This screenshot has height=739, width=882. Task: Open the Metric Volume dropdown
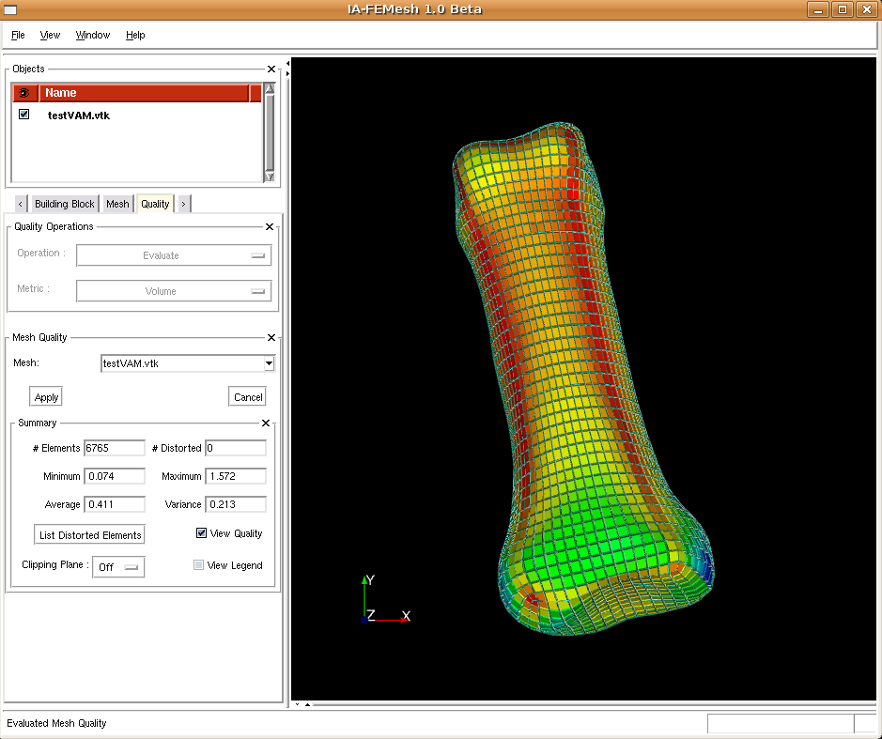coord(174,291)
